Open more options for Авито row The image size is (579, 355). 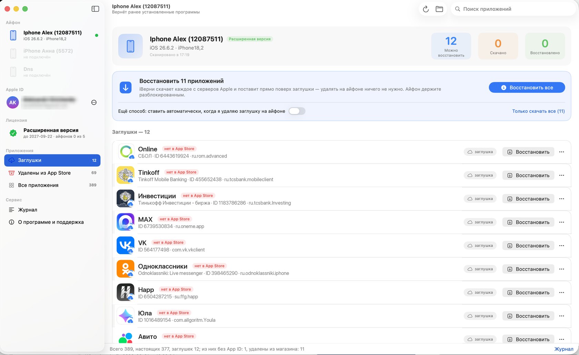[561, 339]
